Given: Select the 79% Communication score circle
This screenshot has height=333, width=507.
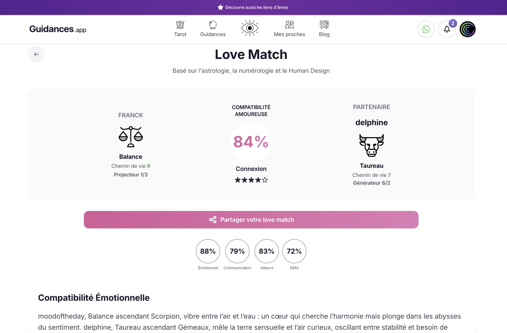Looking at the screenshot, I should pyautogui.click(x=237, y=251).
